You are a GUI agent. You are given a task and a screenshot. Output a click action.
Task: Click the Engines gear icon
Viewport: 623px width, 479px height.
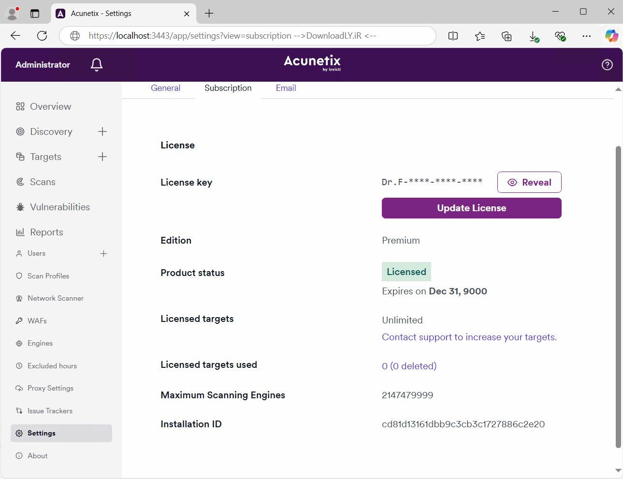[19, 343]
